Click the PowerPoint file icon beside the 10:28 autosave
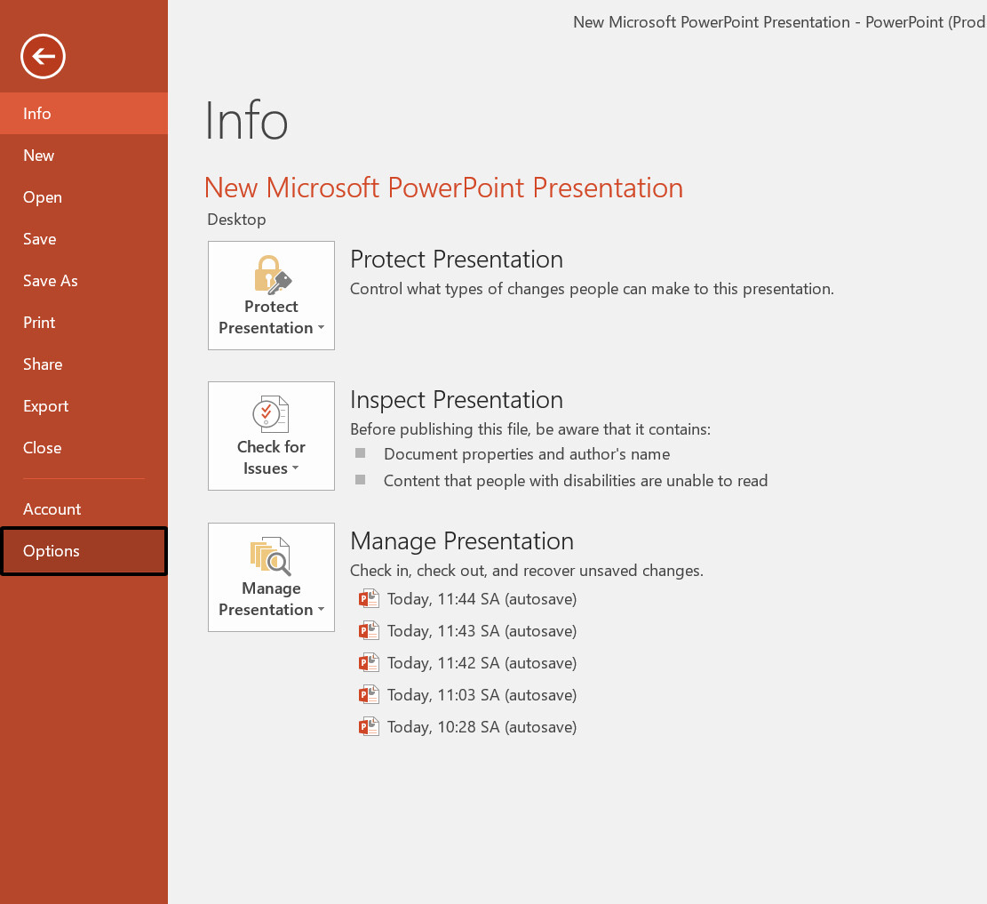This screenshot has width=987, height=904. point(369,726)
